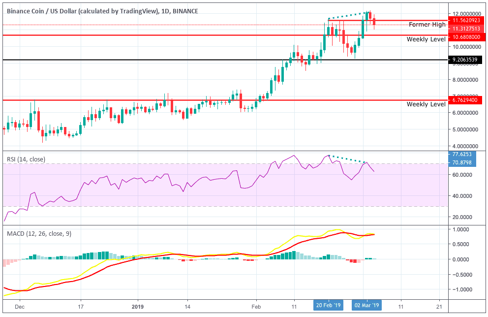Click the Dec label on time axis
The image size is (488, 317).
click(x=20, y=305)
